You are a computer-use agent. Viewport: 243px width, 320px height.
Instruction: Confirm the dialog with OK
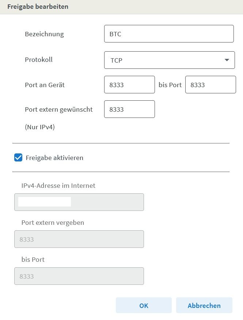point(144,305)
